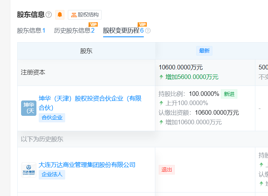The height and width of the screenshot is (196, 268).
Task: Open the 股权结构 equity structure button
Action: click(x=85, y=15)
